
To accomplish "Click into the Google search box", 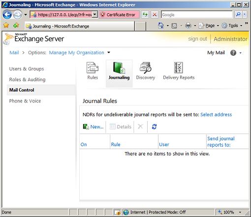I will coord(197,15).
